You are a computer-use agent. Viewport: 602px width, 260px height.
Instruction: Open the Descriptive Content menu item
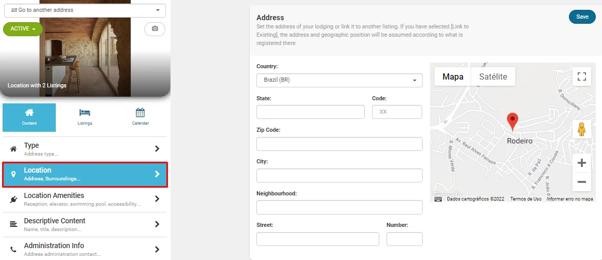click(85, 224)
